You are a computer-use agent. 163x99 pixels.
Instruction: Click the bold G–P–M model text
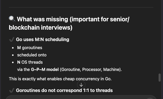point(45,70)
